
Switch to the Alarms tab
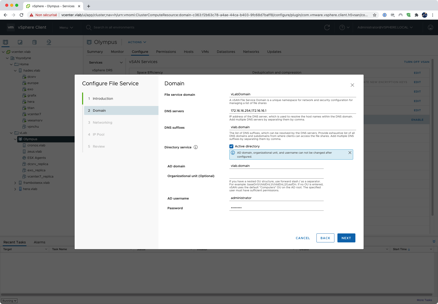[39, 242]
